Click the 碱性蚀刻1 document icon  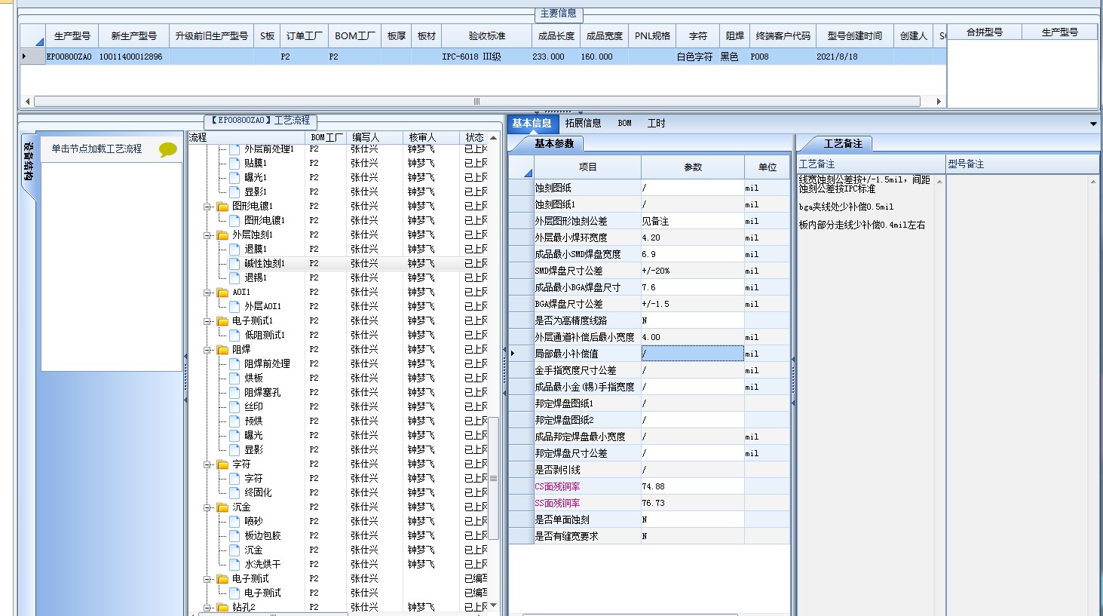point(234,264)
